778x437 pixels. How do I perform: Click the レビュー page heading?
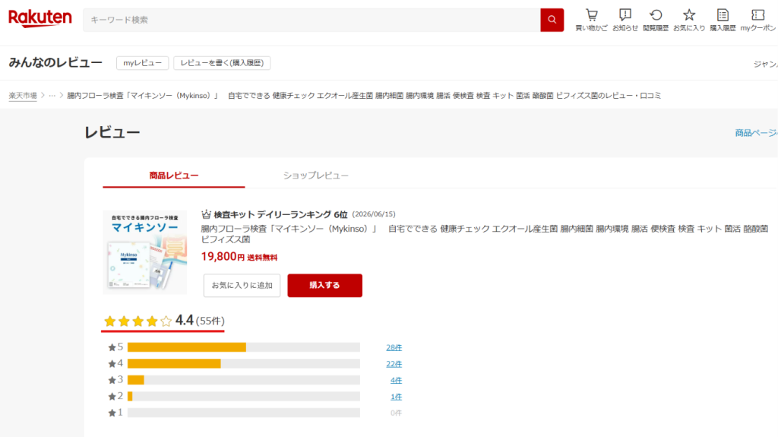pyautogui.click(x=112, y=132)
